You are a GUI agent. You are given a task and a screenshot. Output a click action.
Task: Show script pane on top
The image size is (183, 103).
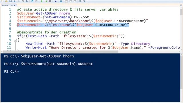tap(66, 1)
